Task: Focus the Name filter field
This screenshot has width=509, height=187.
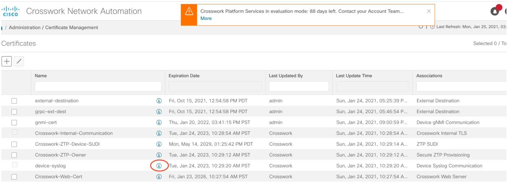Action: pyautogui.click(x=98, y=86)
